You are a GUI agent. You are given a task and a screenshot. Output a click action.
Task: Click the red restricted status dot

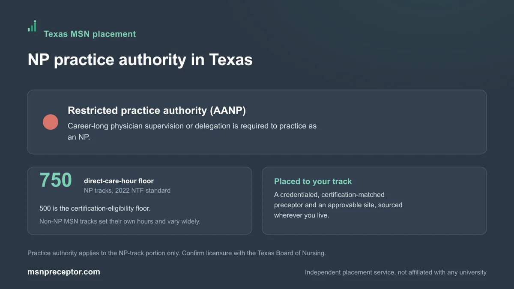click(x=51, y=122)
